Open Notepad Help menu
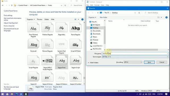 pyautogui.click(x=107, y=5)
